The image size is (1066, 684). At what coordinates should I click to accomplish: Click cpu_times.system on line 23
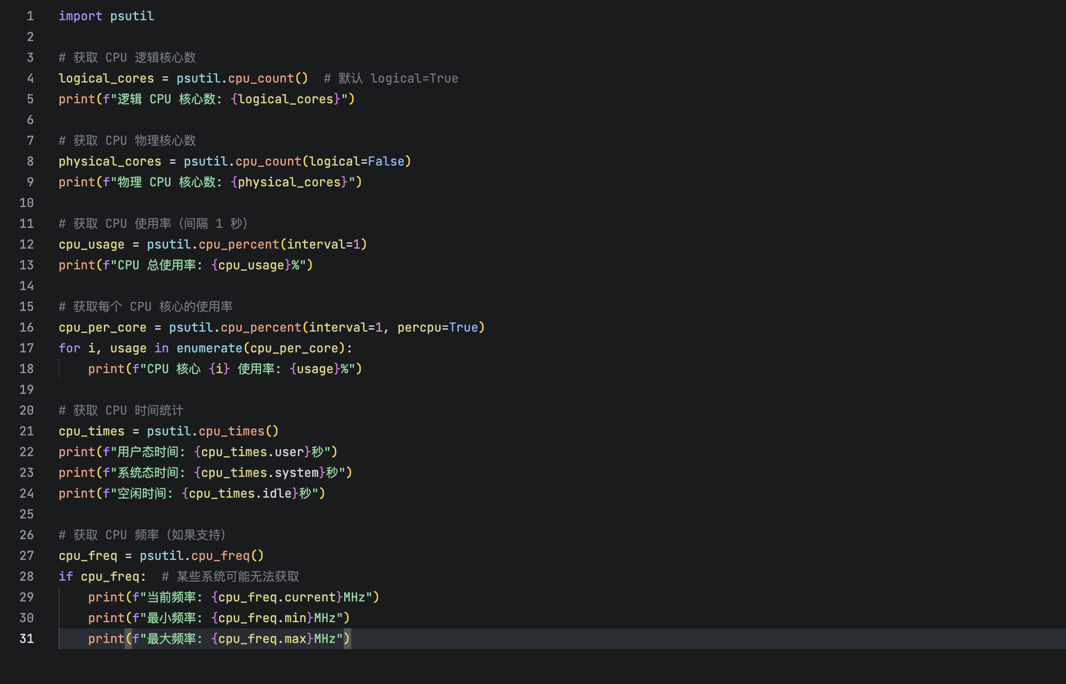[x=260, y=473]
